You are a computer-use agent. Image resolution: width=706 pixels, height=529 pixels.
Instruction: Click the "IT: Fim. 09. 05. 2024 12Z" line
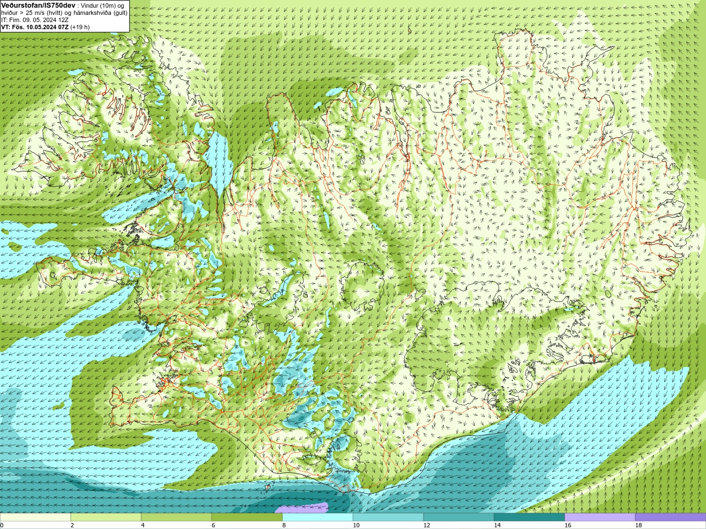pyautogui.click(x=35, y=20)
